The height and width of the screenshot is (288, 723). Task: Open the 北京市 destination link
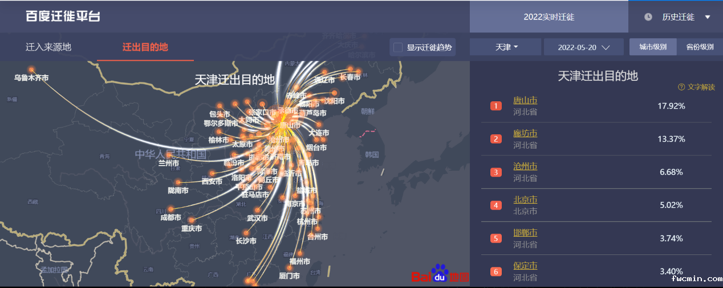(525, 200)
